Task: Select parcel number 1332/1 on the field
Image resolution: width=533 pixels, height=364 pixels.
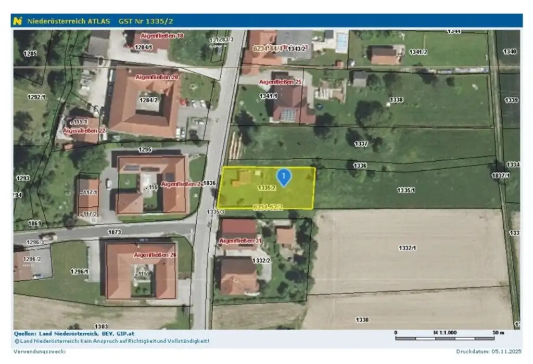Action: tap(408, 248)
